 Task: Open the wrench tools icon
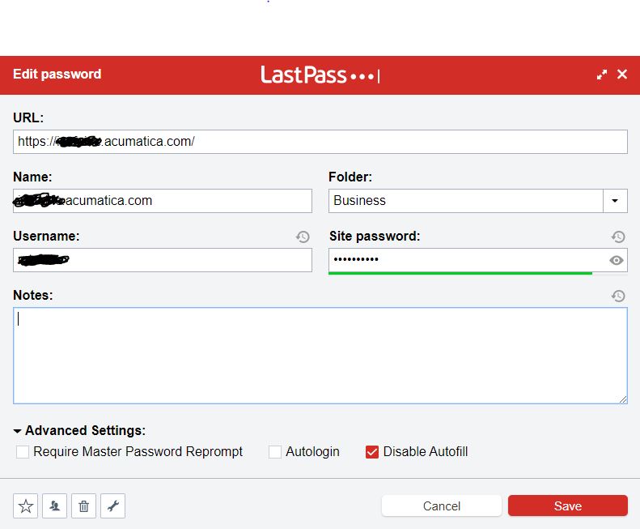tap(113, 506)
